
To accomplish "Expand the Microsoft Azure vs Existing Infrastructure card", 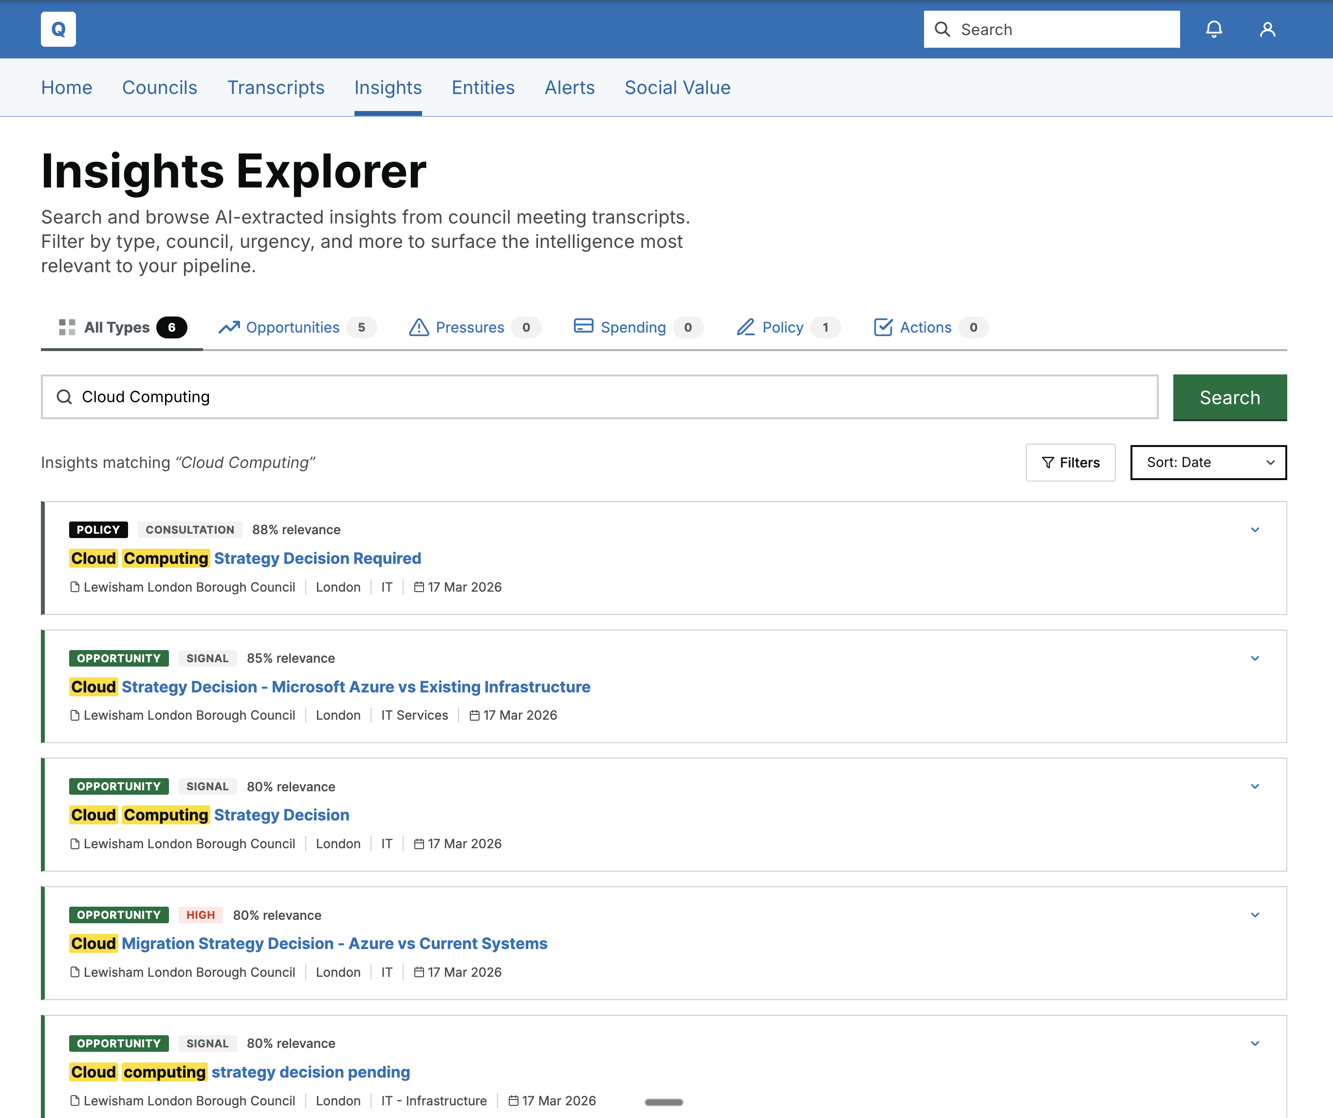I will [x=1254, y=658].
